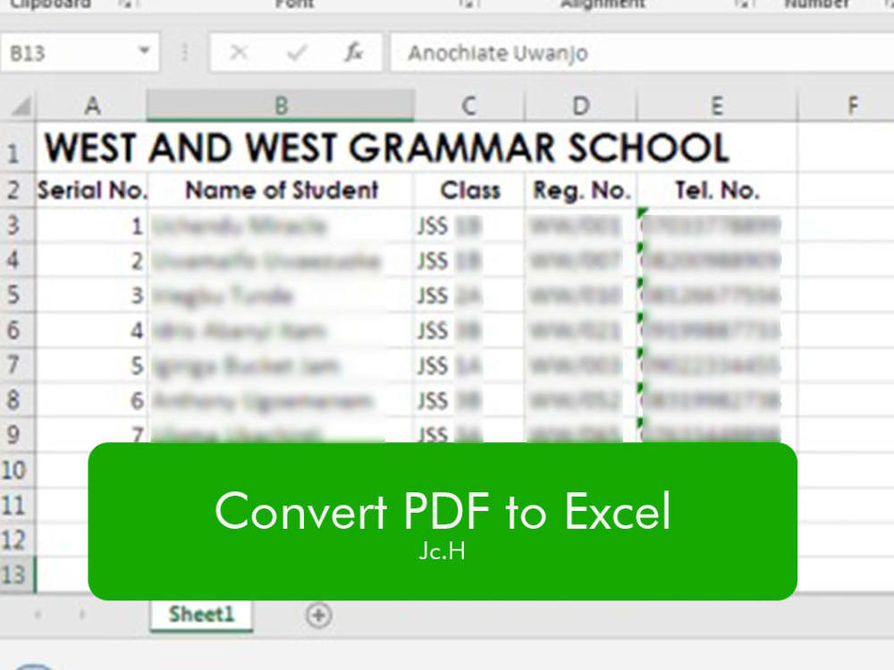This screenshot has height=670, width=894.
Task: Select column C header
Action: [x=468, y=106]
